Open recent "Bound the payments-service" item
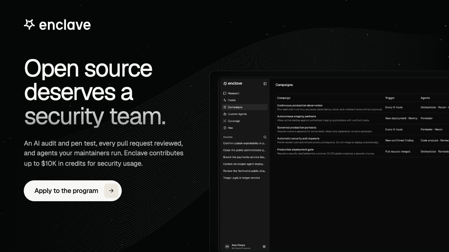The image size is (449, 252). pos(244,157)
